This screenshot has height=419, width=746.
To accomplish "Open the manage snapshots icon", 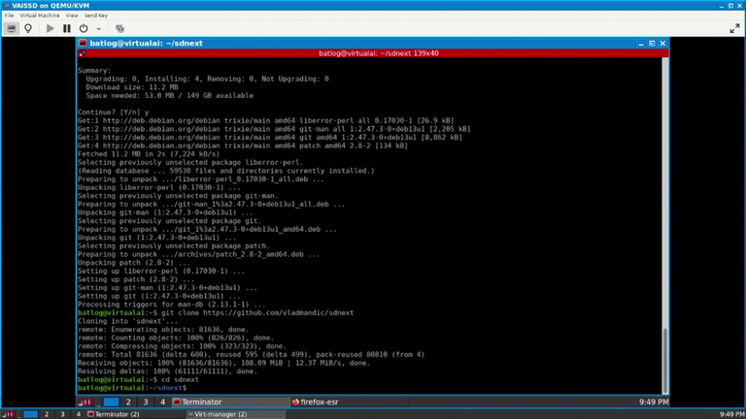I will click(x=119, y=28).
